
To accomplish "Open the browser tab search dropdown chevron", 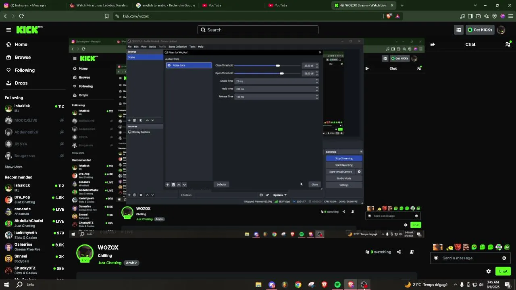I will coord(475,5).
